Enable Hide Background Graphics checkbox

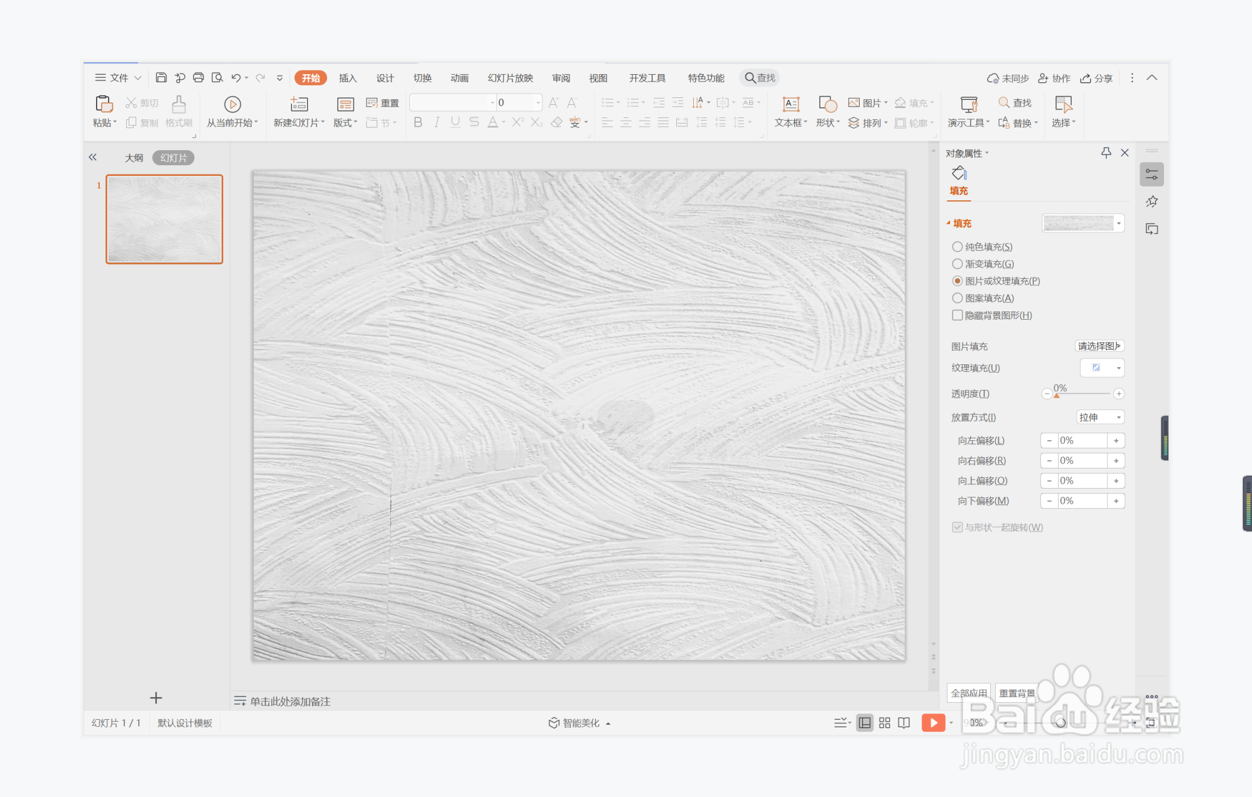[x=957, y=315]
